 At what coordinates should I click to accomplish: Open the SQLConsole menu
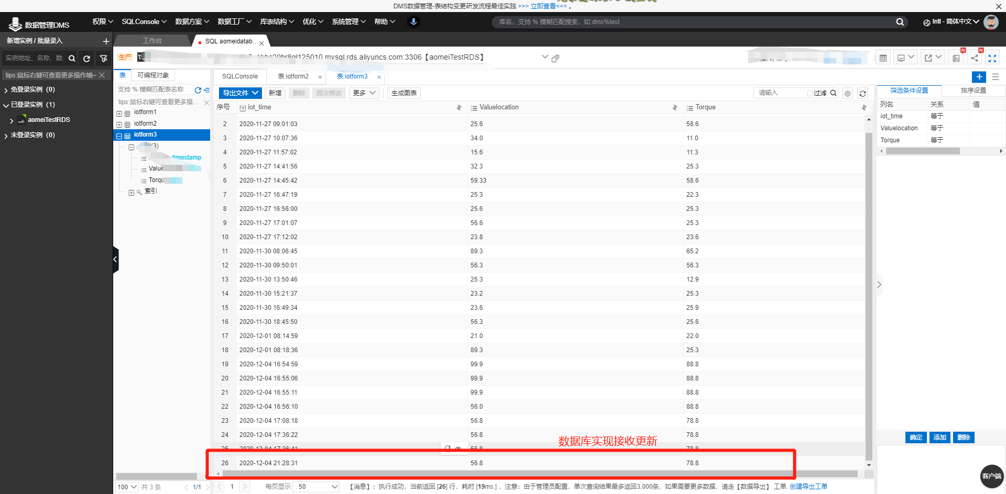(x=144, y=21)
